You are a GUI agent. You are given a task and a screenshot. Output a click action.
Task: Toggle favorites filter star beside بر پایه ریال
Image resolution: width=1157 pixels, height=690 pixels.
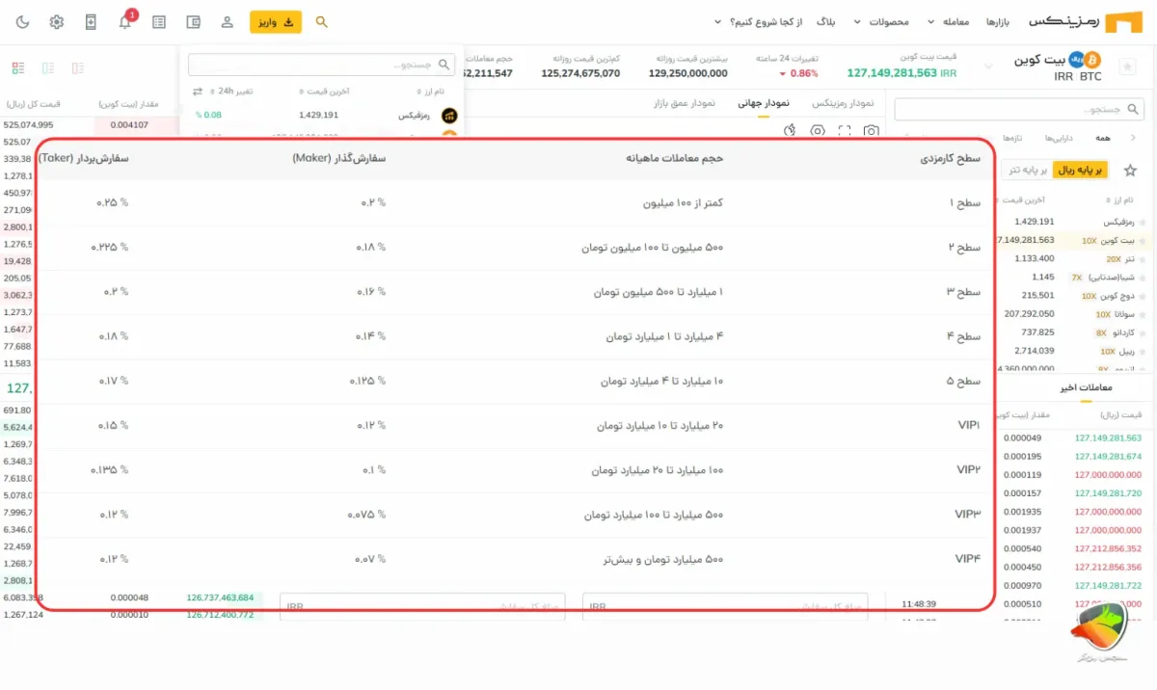[x=1130, y=171]
